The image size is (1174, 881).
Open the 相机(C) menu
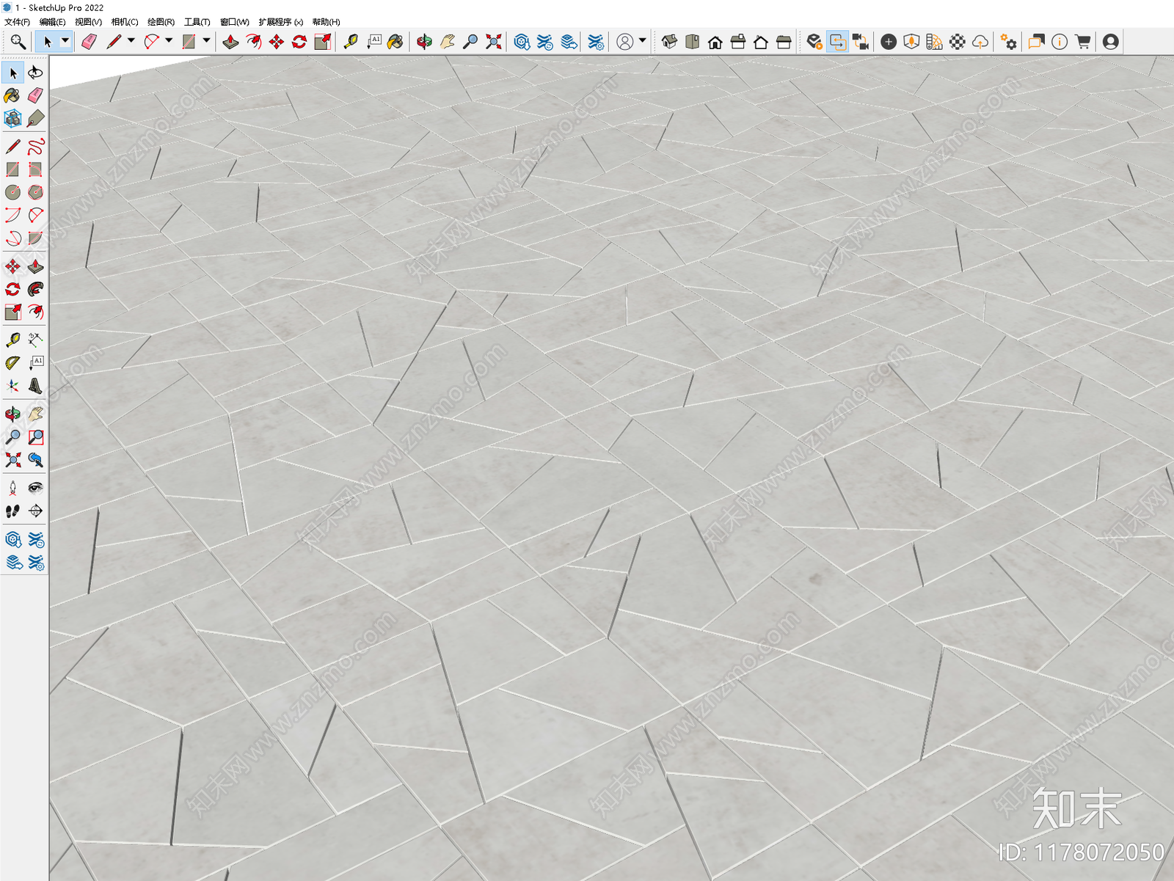tap(125, 22)
